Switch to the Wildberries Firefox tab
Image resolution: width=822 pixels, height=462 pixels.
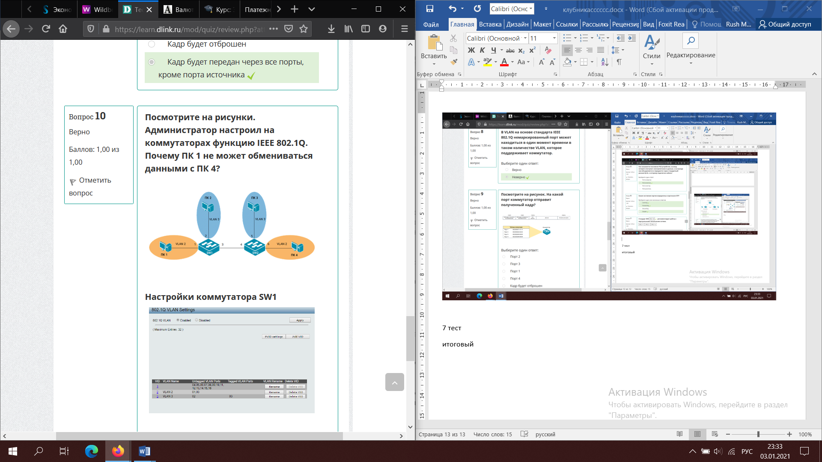pos(97,9)
